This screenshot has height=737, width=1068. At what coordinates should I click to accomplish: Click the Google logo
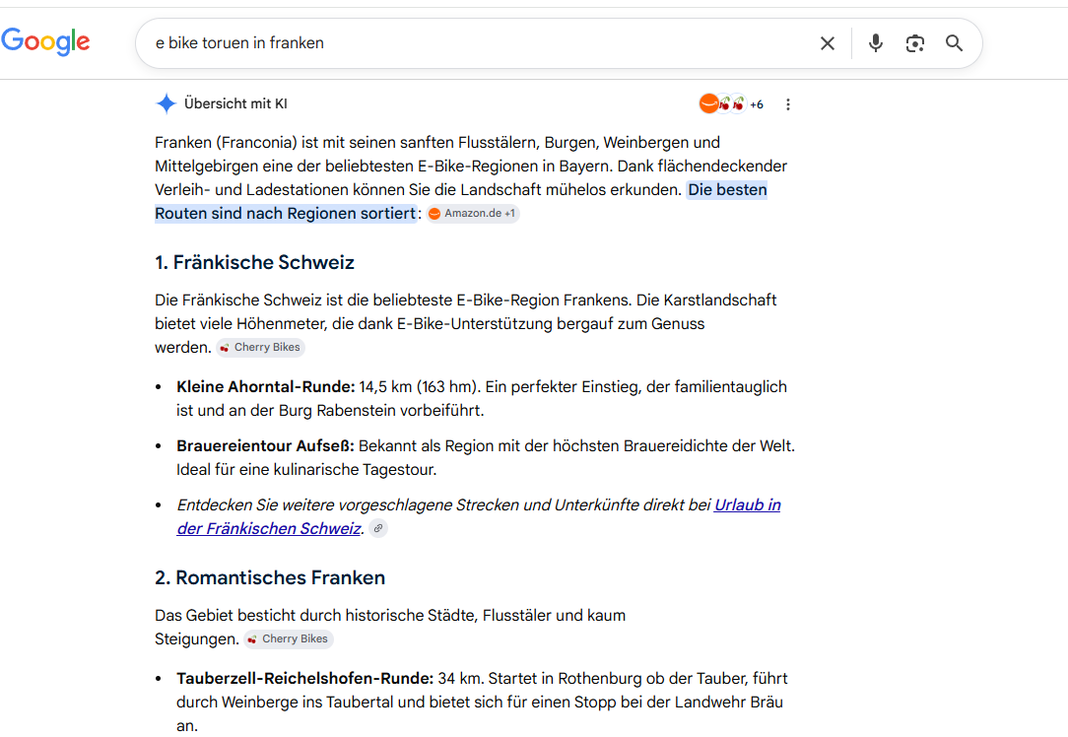pyautogui.click(x=45, y=41)
